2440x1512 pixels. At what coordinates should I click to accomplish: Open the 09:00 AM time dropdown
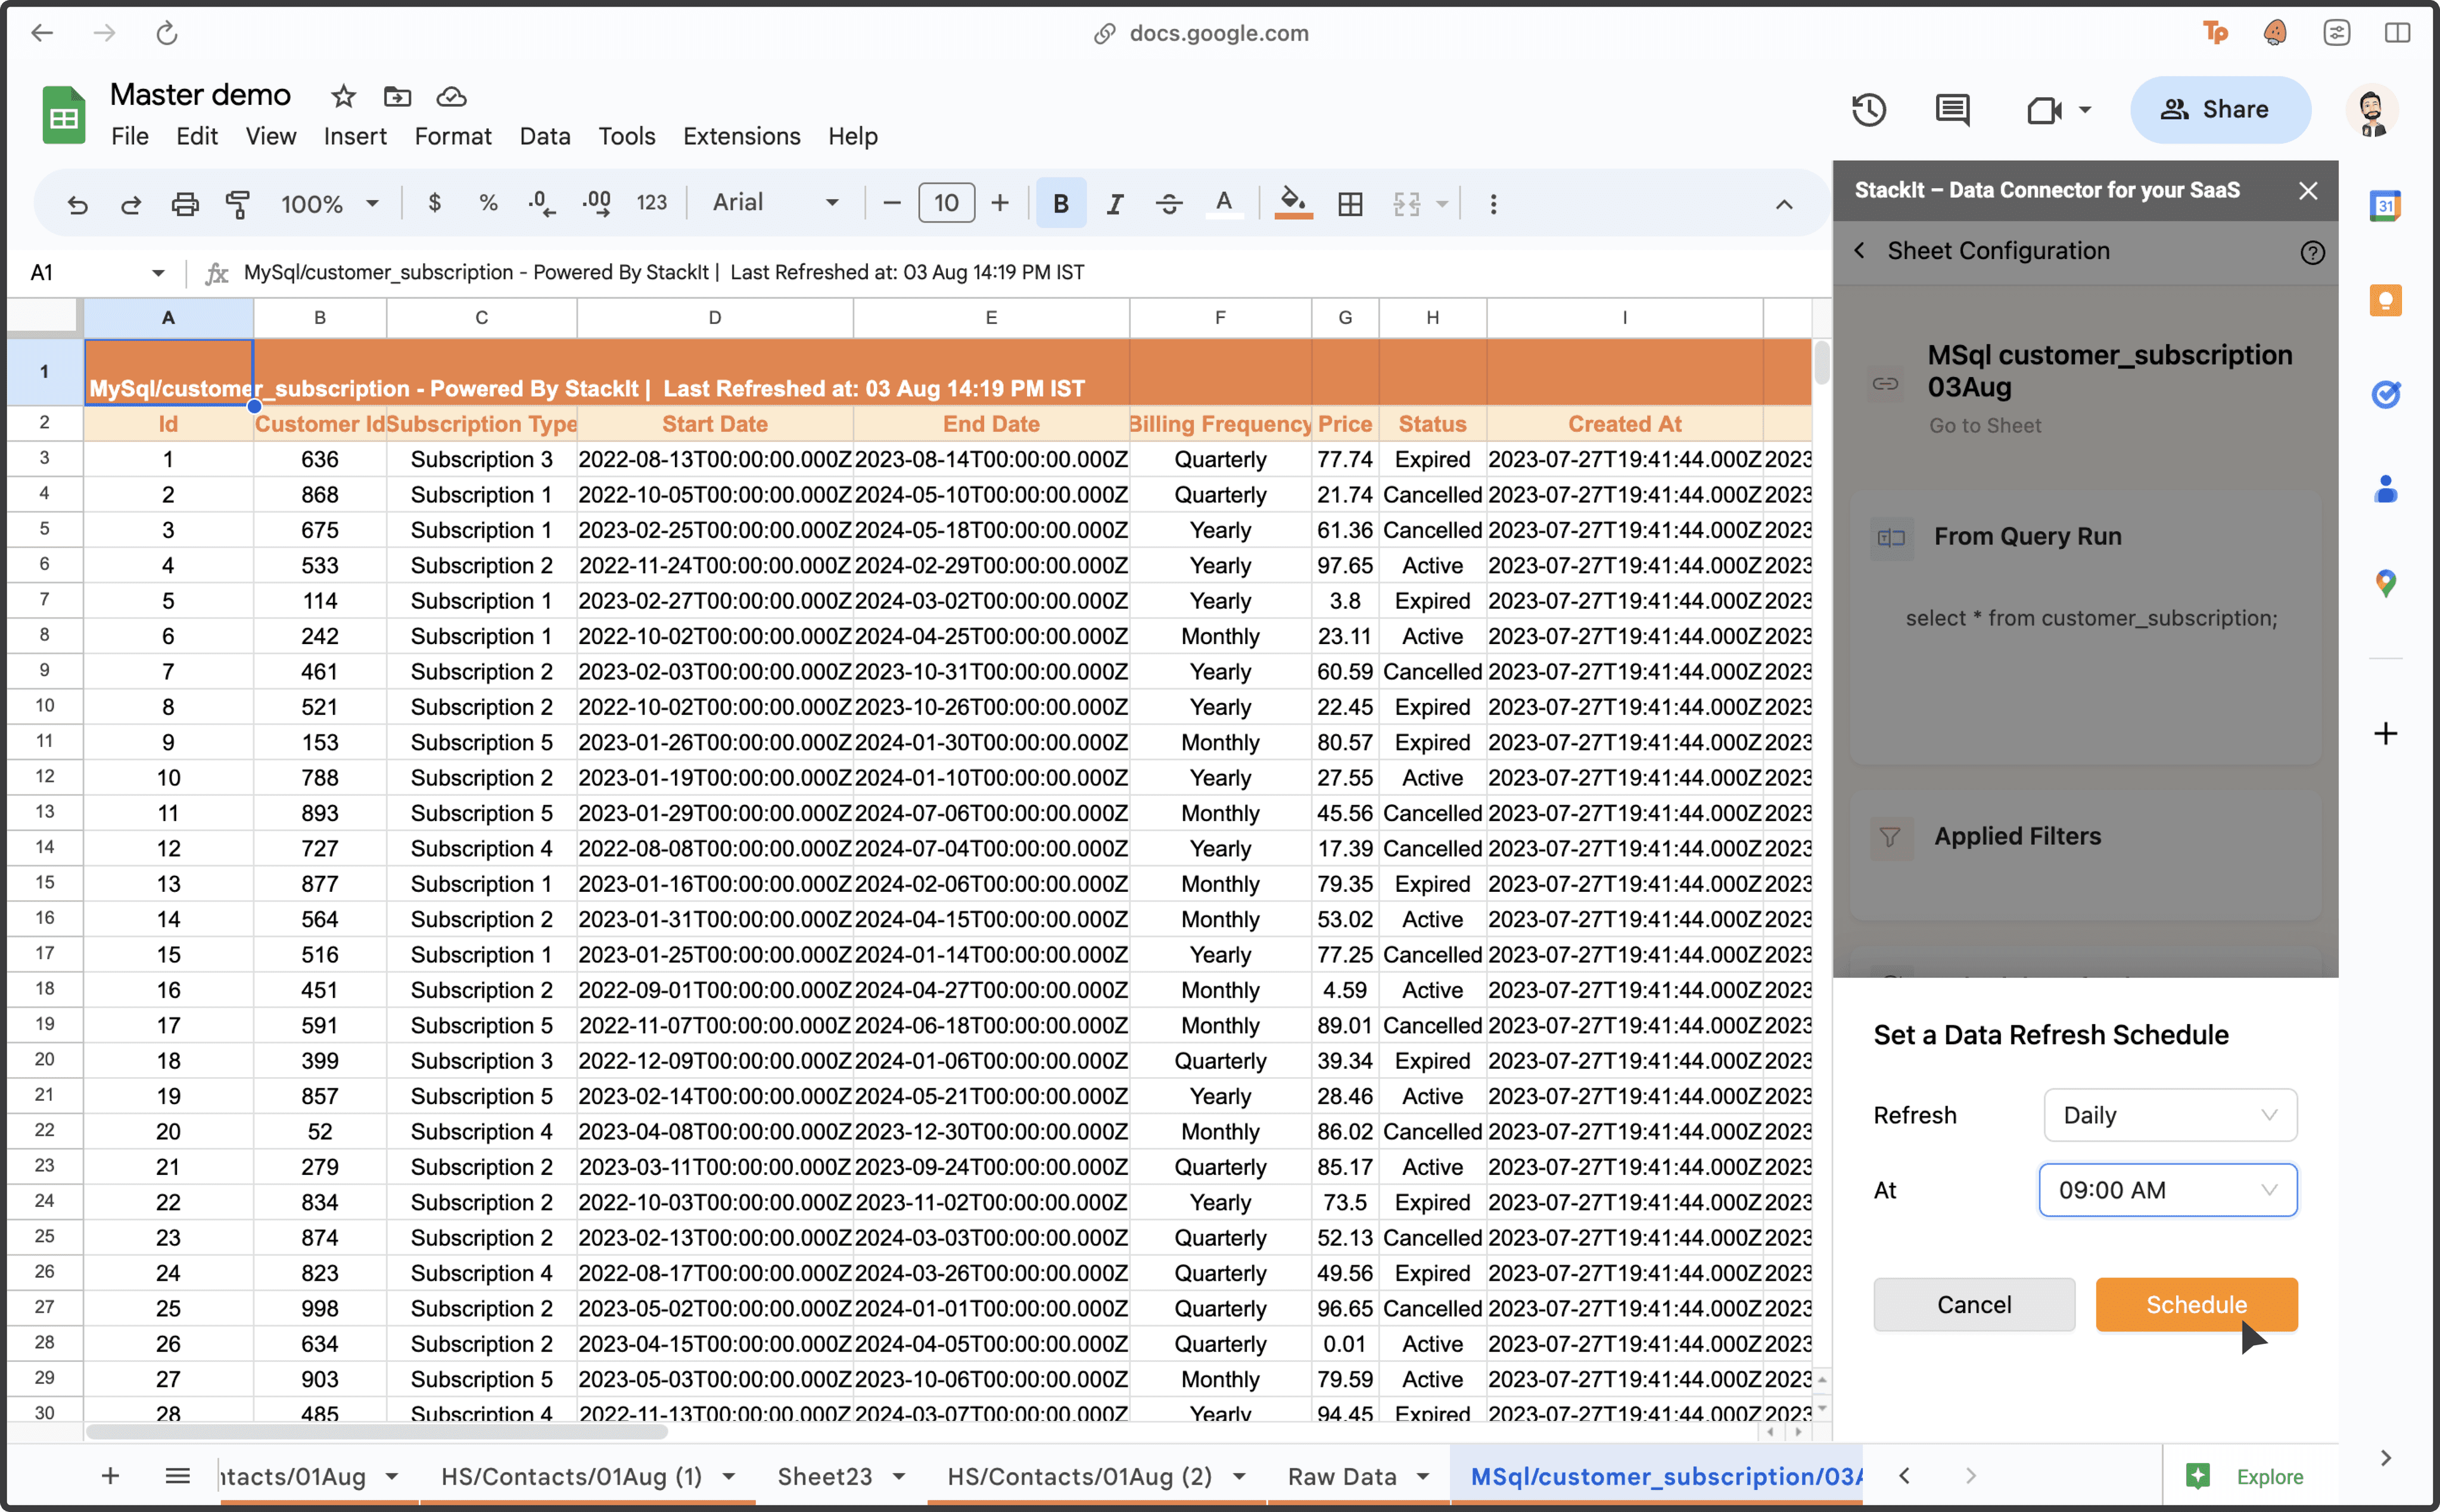[x=2167, y=1190]
